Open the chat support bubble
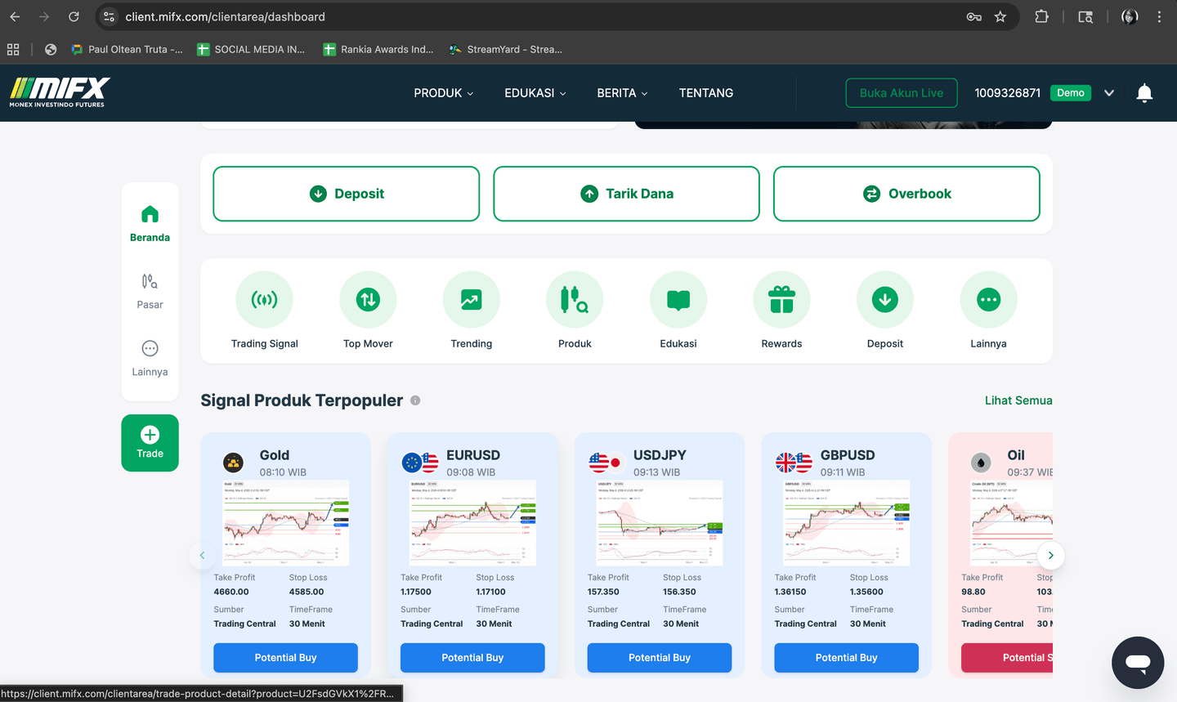 tap(1138, 663)
